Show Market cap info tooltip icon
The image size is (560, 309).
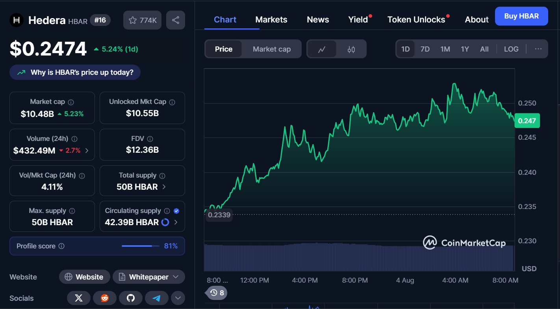71,102
